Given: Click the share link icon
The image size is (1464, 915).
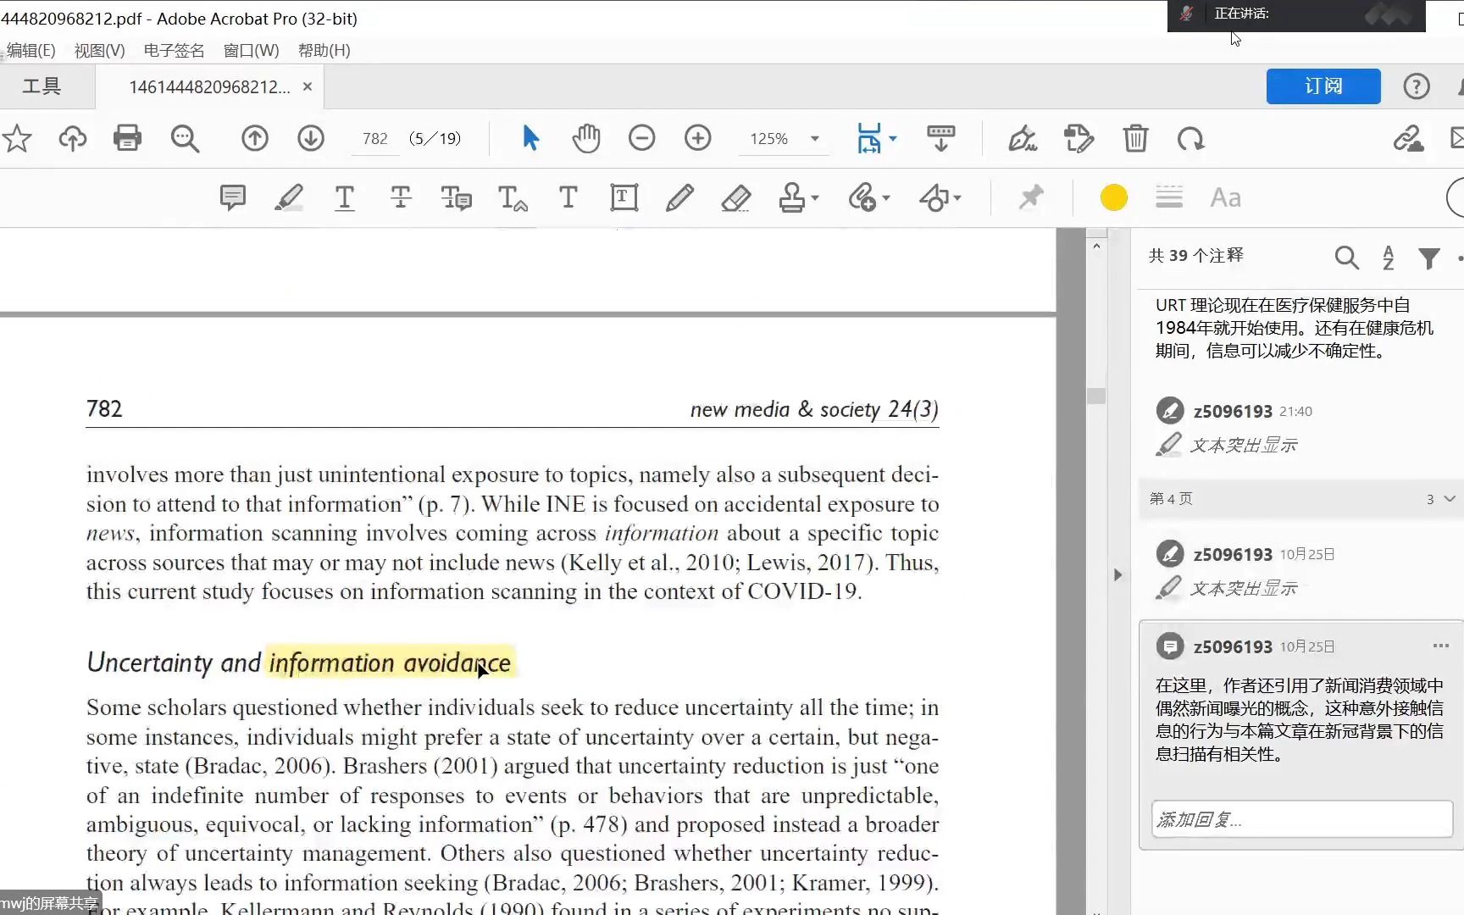Looking at the screenshot, I should (x=1408, y=138).
